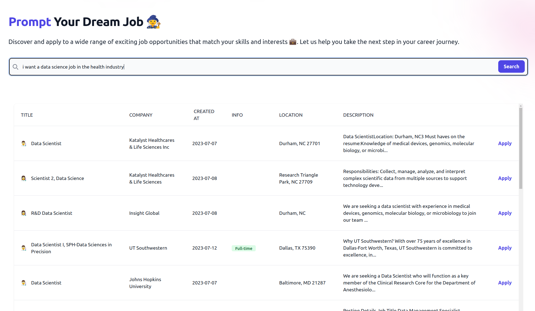535x311 pixels.
Task: Click the scrollbar up arrow
Action: pyautogui.click(x=521, y=106)
